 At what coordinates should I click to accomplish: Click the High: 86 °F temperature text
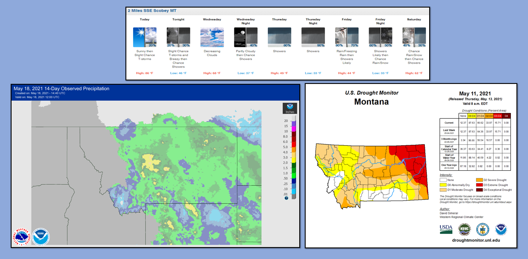[145, 73]
